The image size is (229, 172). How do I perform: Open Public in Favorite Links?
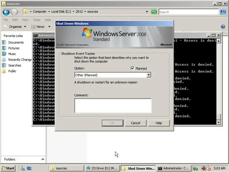coord(12,71)
